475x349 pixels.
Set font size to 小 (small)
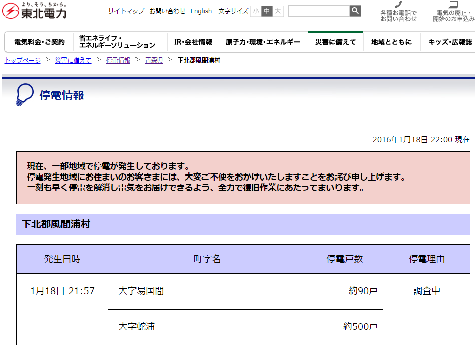tap(255, 10)
